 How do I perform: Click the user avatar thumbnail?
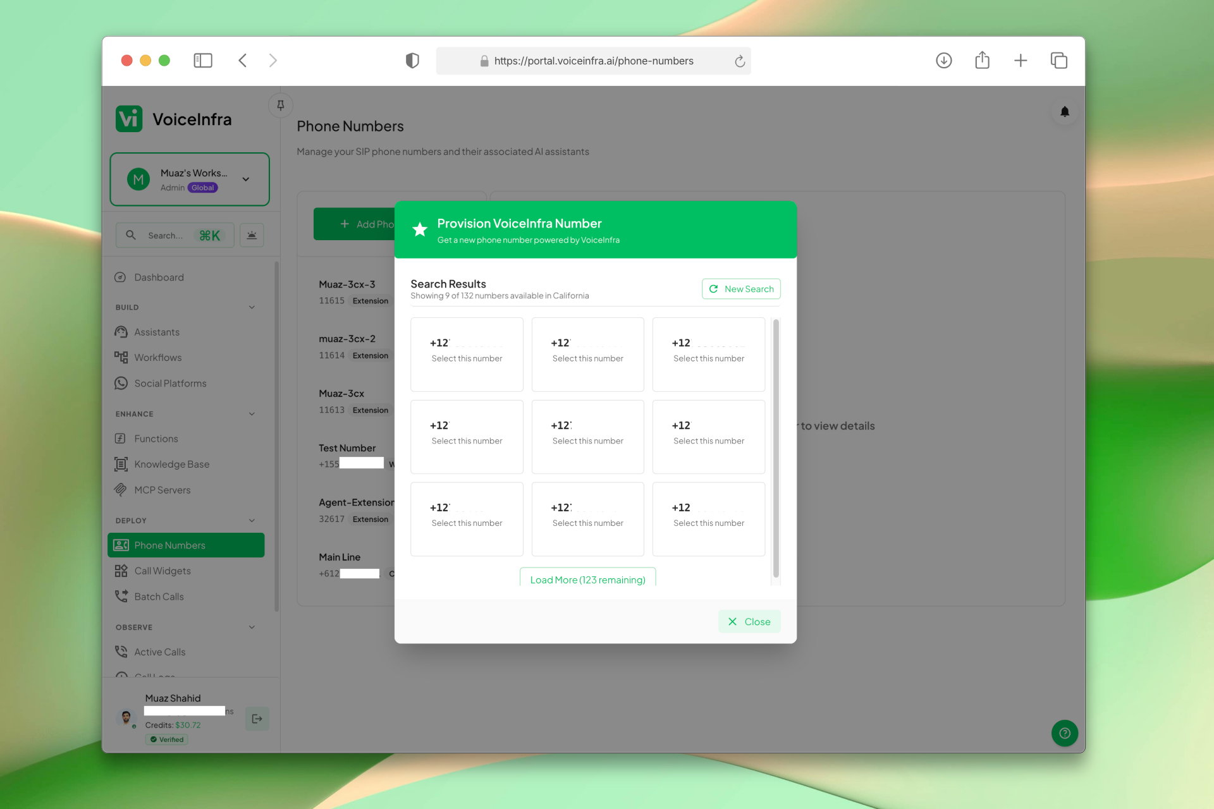click(x=126, y=718)
